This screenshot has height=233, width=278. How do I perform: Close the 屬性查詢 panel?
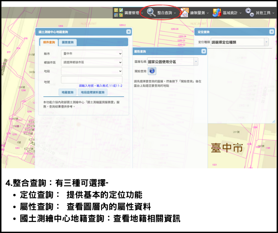[203, 51]
